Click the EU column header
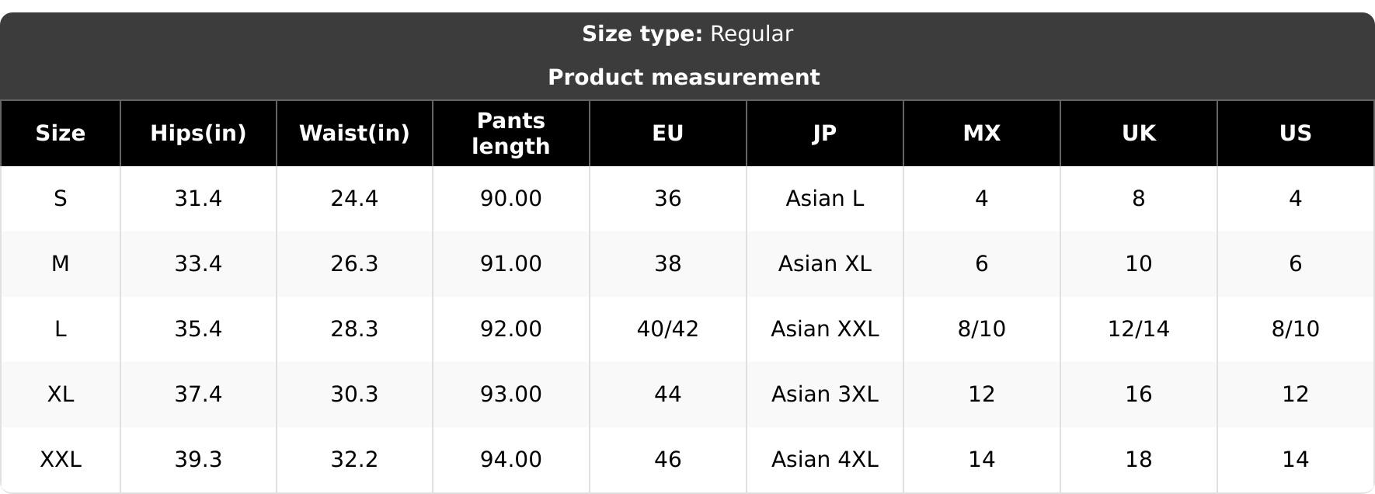Screen dimensions: 1375x494 click(668, 134)
